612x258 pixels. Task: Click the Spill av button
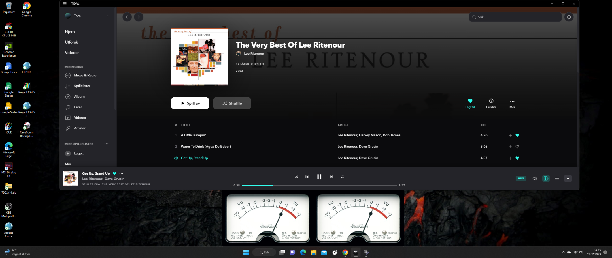click(x=190, y=103)
